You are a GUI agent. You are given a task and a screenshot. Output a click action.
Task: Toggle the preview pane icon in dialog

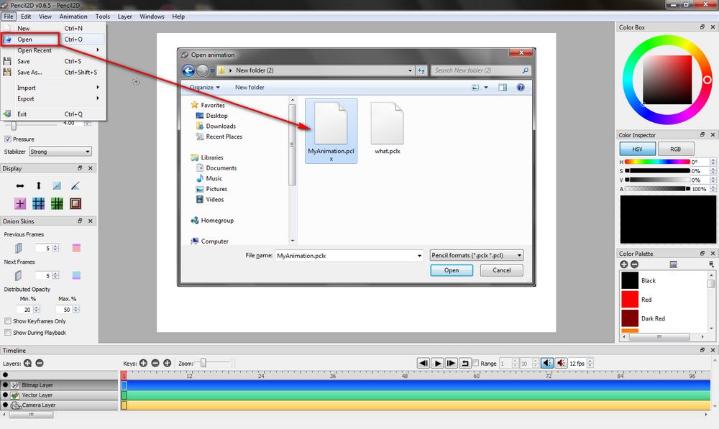503,88
